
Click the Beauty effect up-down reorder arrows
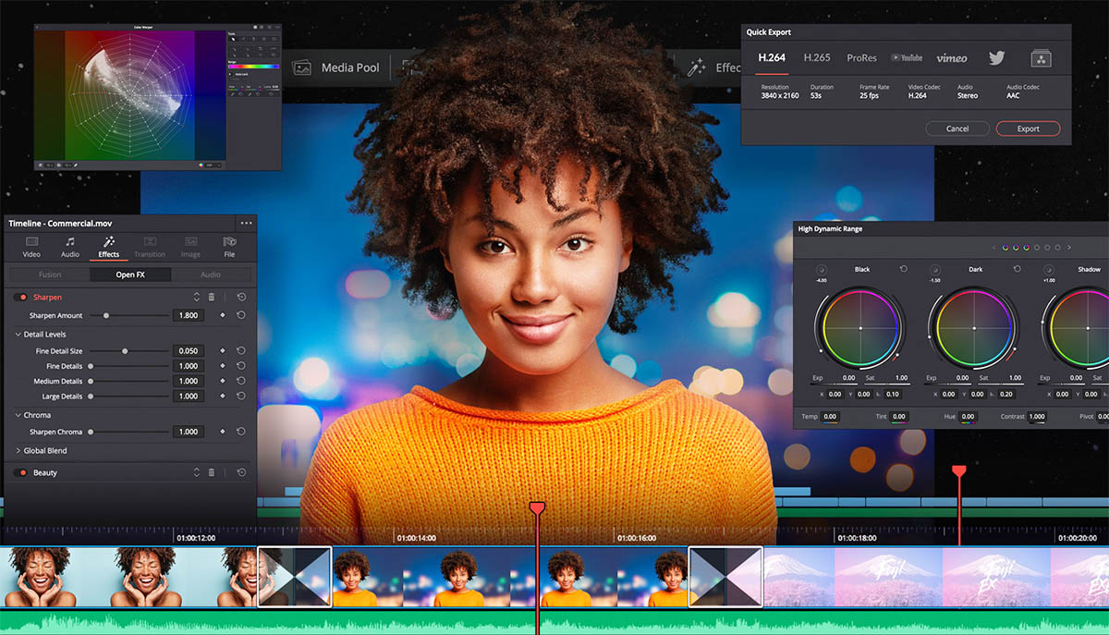pyautogui.click(x=196, y=472)
